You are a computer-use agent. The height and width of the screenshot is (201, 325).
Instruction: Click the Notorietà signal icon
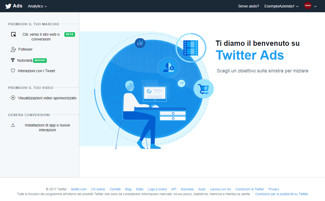13,60
